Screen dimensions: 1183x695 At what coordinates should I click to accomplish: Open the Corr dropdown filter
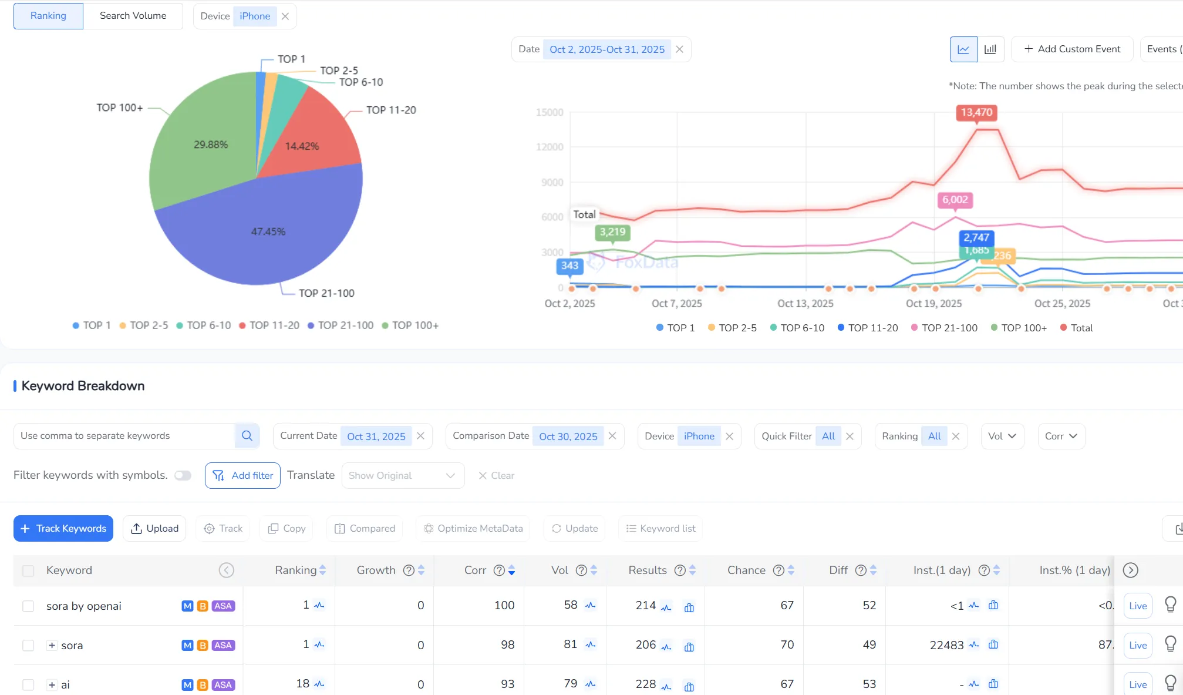click(x=1061, y=436)
